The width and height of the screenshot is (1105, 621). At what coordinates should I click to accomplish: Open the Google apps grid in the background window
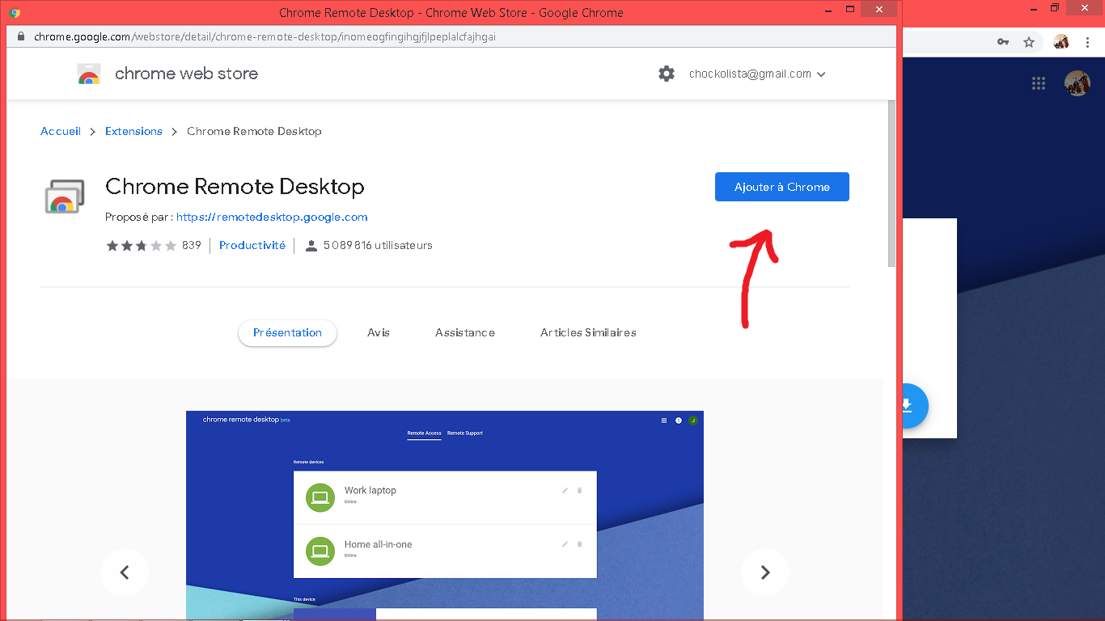coord(1039,83)
